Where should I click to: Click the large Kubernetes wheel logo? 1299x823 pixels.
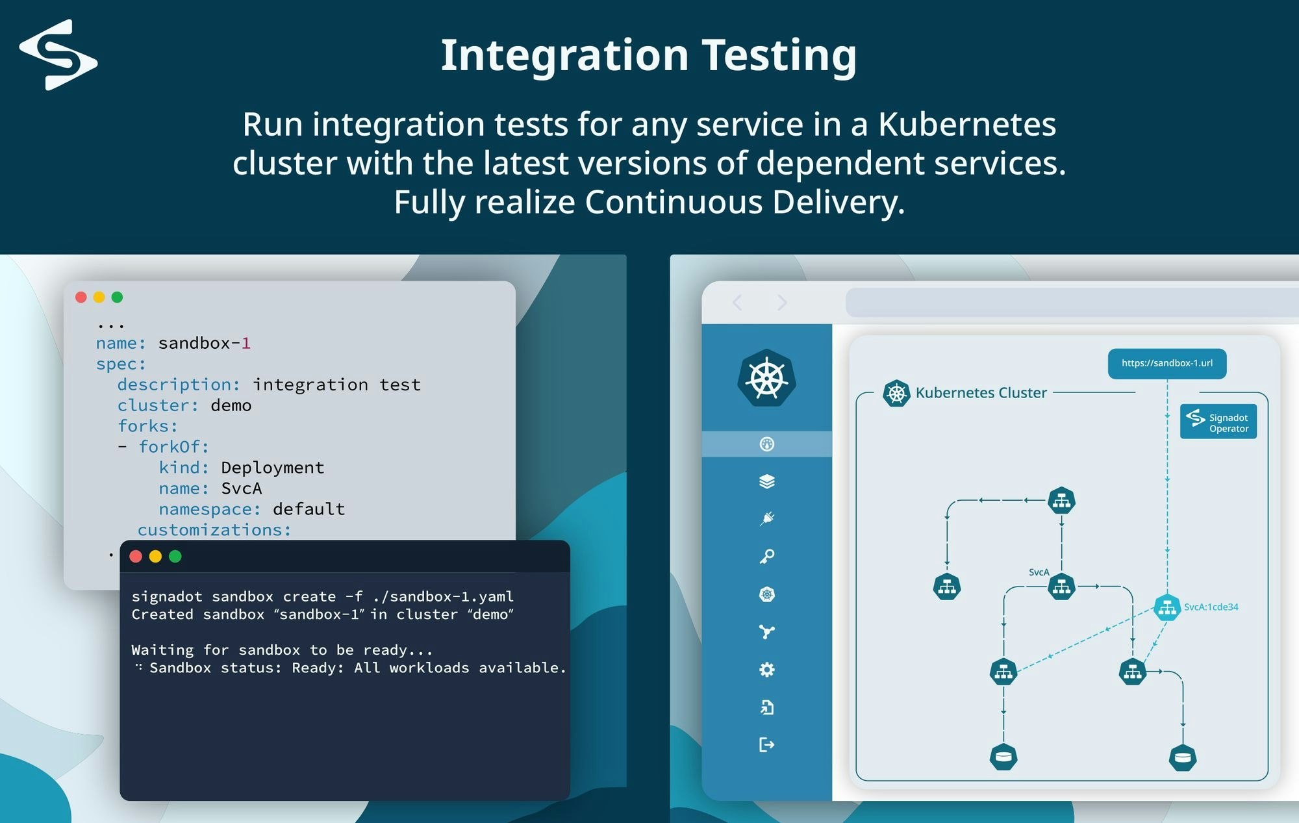(766, 379)
